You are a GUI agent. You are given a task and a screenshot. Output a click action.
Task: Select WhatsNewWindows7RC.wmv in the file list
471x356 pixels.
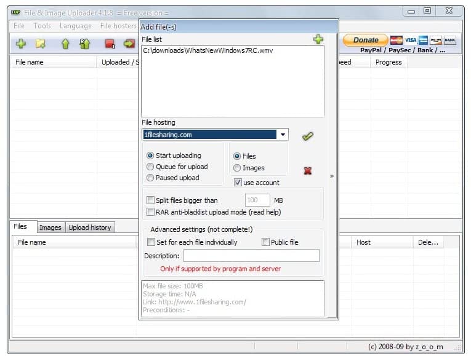(208, 50)
